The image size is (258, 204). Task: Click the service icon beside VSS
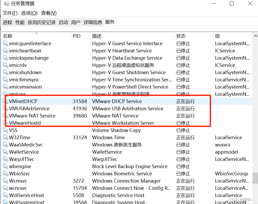pyautogui.click(x=5, y=130)
